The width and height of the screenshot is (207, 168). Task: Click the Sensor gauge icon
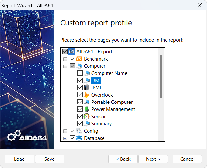(x=87, y=117)
